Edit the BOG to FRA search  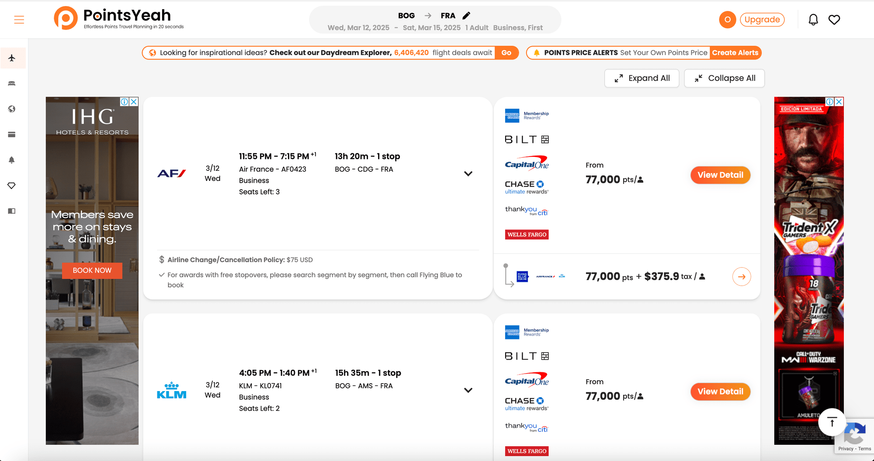tap(467, 16)
